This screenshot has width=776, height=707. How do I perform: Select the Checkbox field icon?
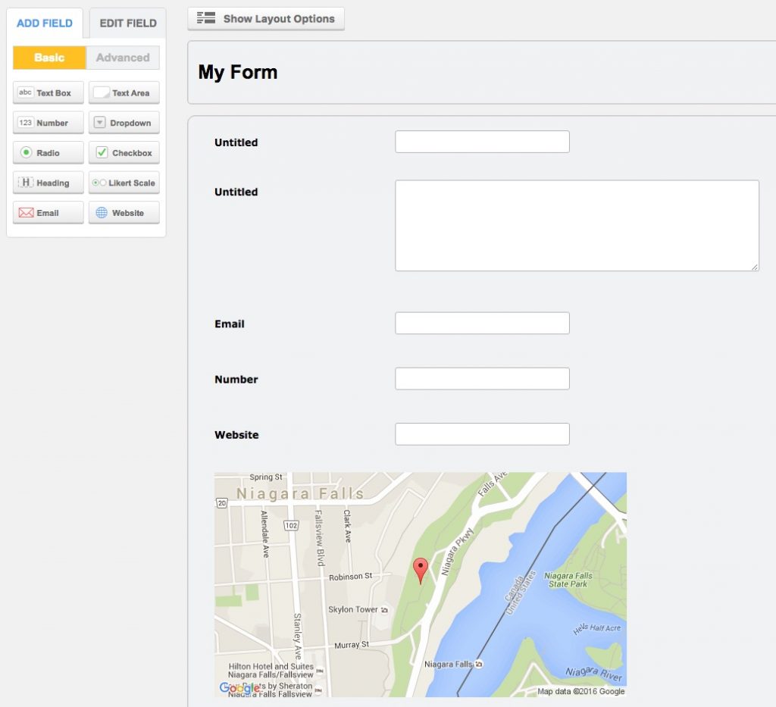pyautogui.click(x=124, y=153)
